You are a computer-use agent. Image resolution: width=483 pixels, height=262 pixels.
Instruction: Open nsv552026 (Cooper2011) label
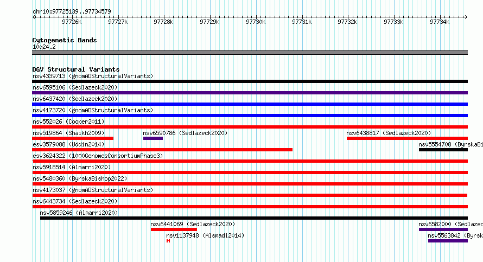click(68, 122)
